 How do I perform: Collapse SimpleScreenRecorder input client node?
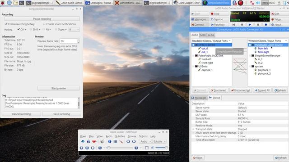pos(250,56)
